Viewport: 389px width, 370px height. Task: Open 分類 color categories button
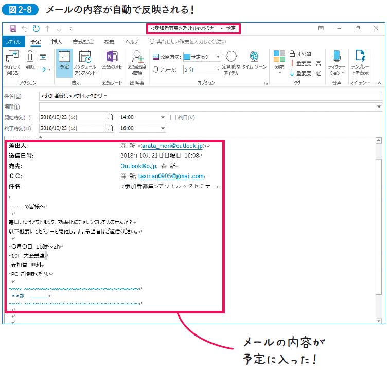tap(279, 62)
